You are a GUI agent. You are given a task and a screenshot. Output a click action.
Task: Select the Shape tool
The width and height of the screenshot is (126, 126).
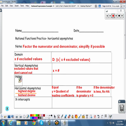76,117
